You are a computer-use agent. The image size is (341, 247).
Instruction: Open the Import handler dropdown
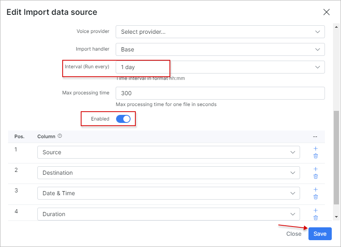[x=220, y=49]
